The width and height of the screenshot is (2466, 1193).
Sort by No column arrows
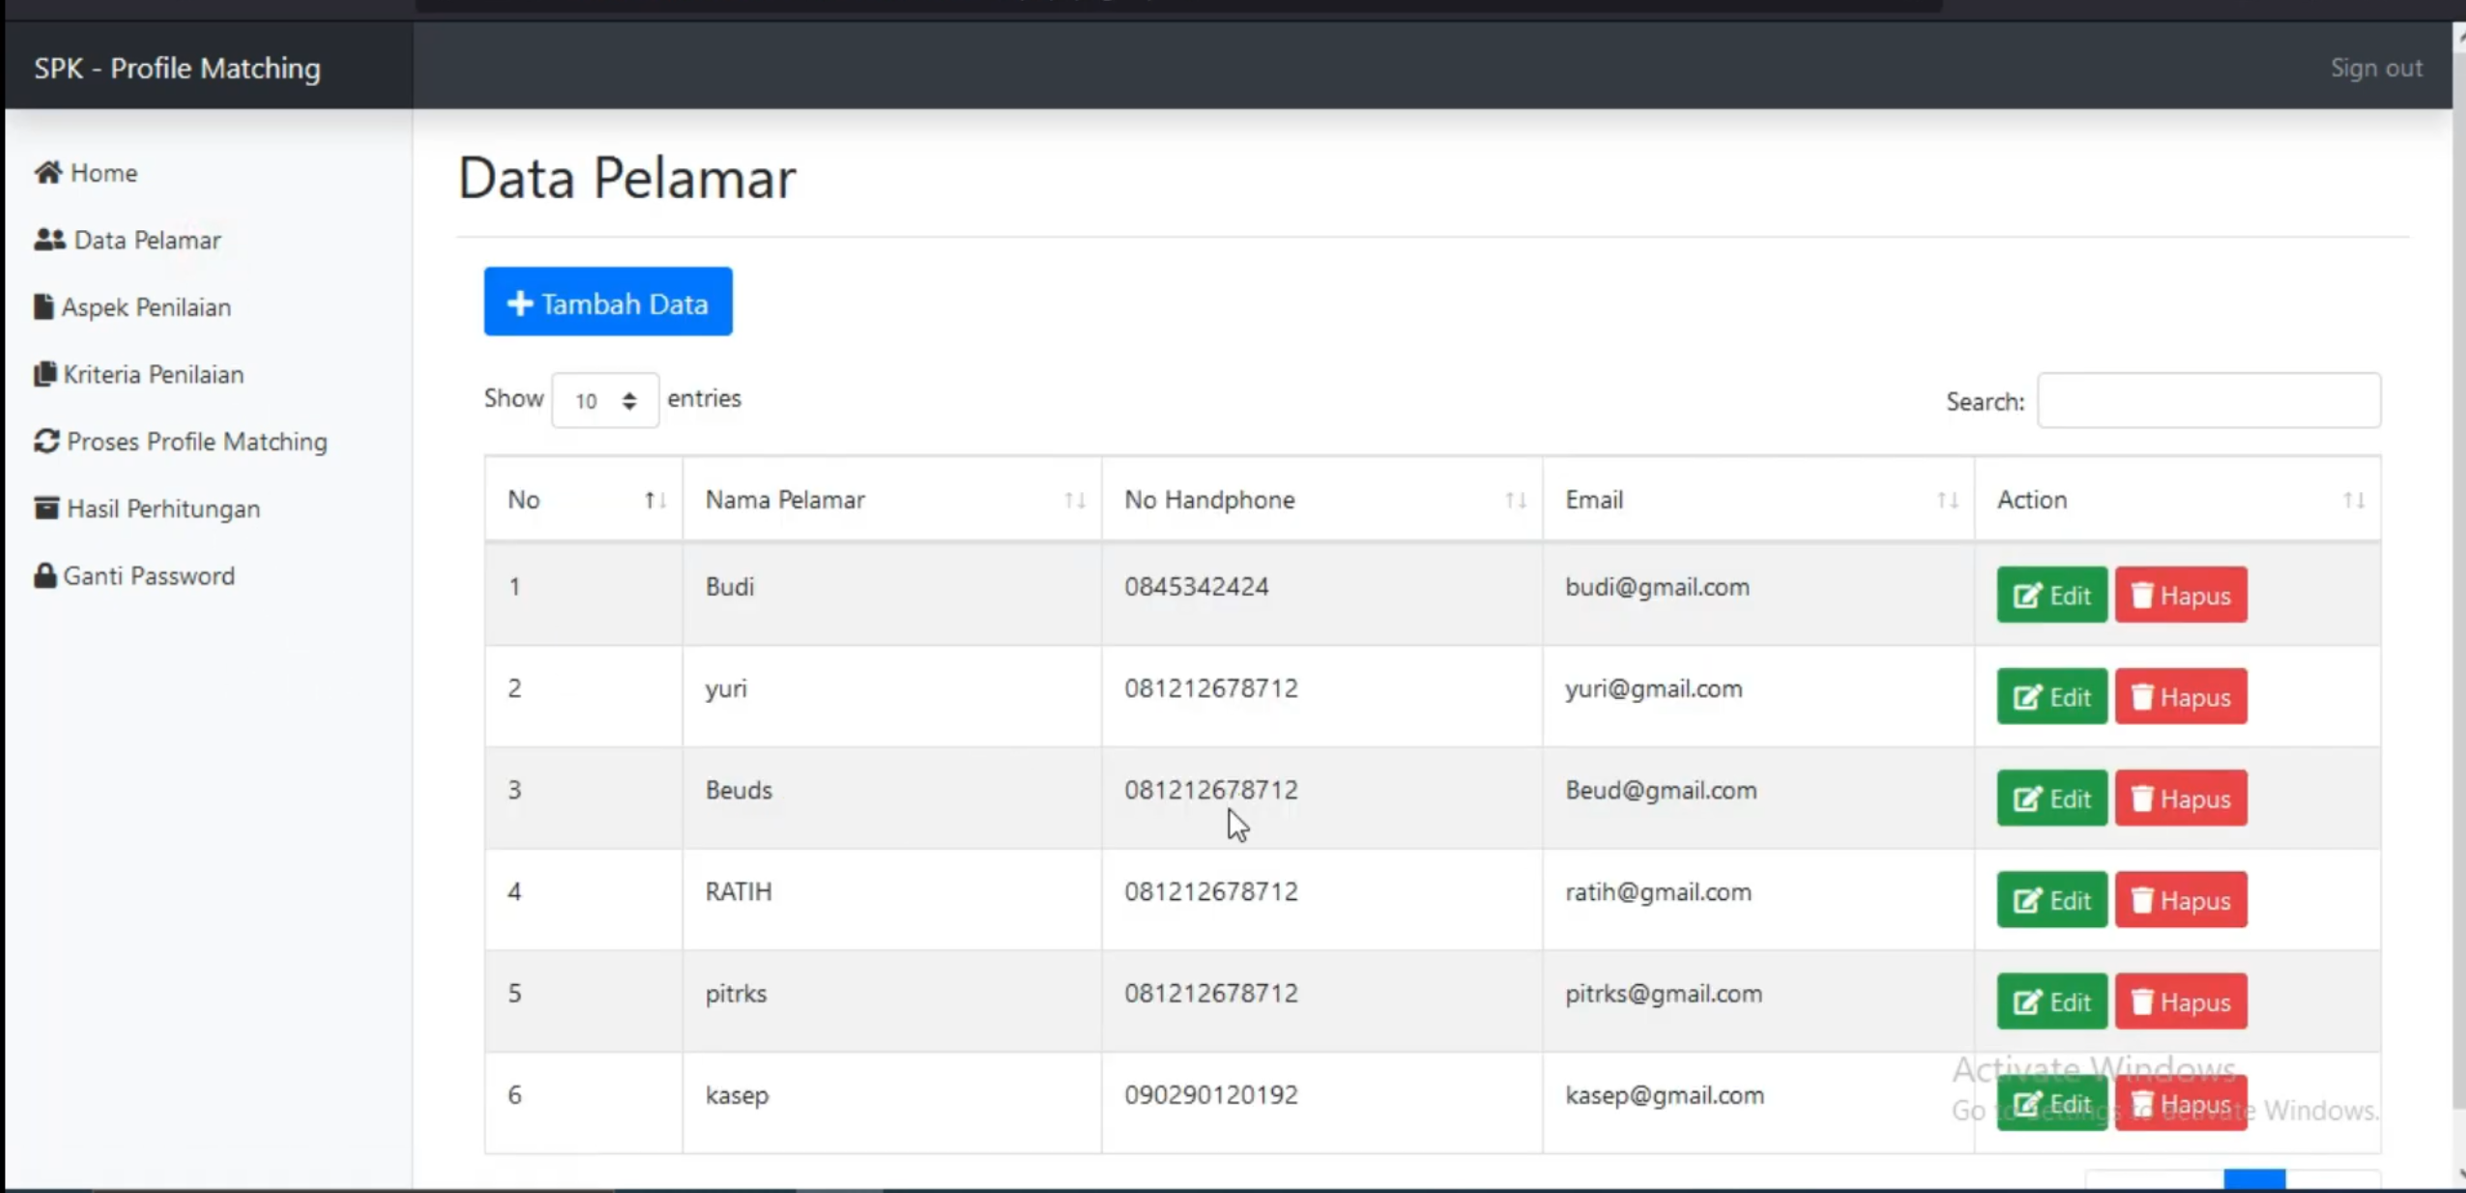click(655, 500)
